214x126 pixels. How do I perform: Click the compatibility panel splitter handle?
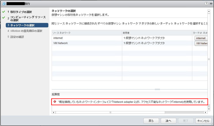click(x=157, y=89)
